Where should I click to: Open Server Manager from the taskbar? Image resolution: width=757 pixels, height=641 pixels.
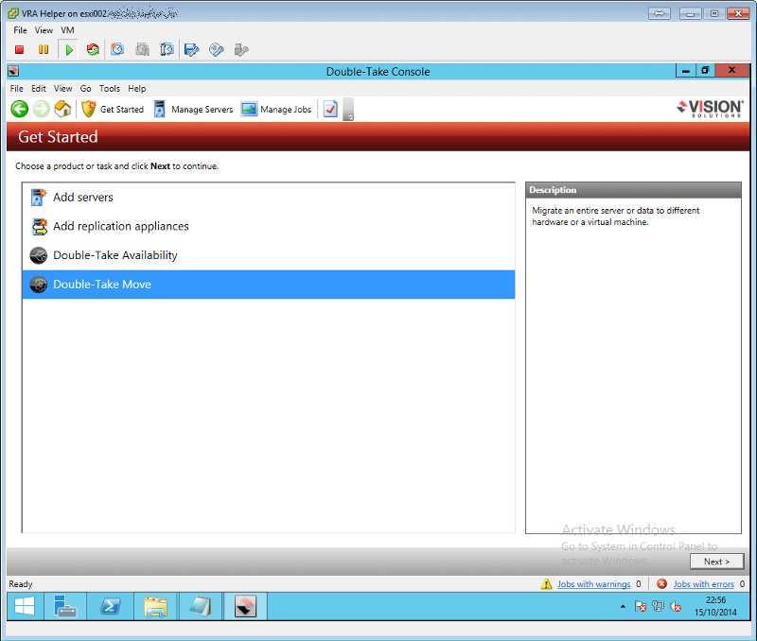click(65, 606)
